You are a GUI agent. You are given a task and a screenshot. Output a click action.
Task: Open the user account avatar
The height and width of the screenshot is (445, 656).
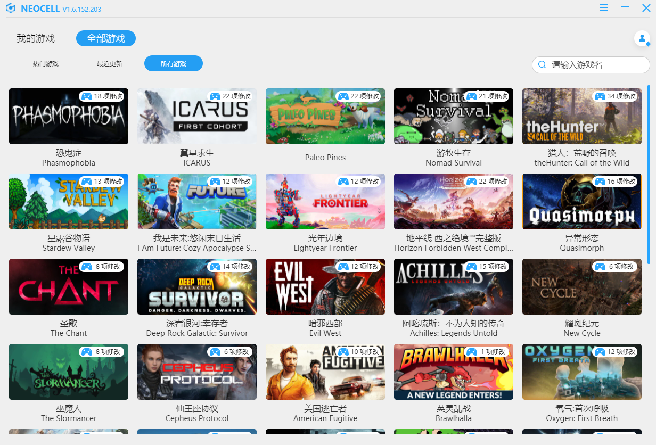tap(642, 39)
